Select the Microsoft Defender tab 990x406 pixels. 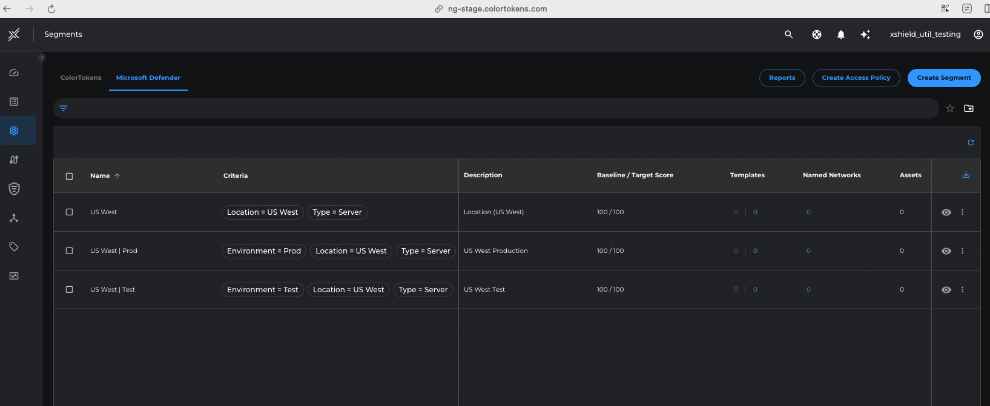tap(148, 78)
